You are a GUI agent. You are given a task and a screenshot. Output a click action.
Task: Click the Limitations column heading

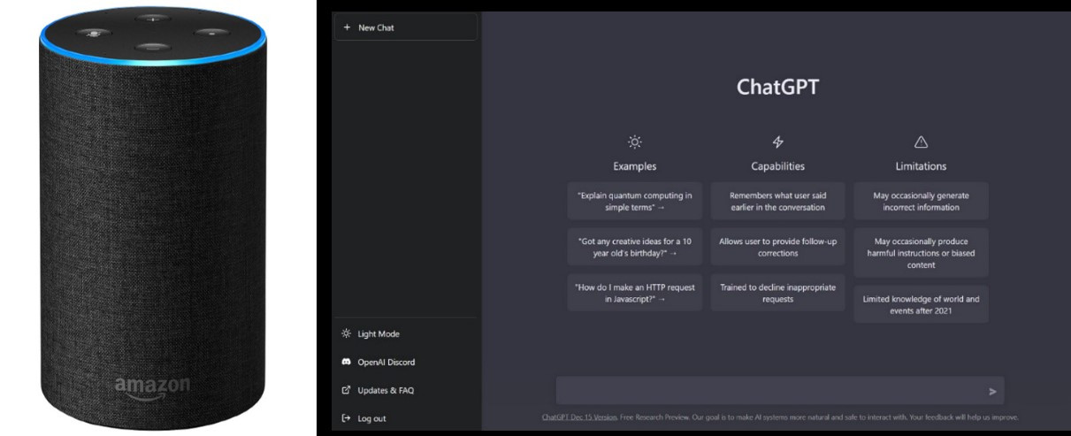921,166
